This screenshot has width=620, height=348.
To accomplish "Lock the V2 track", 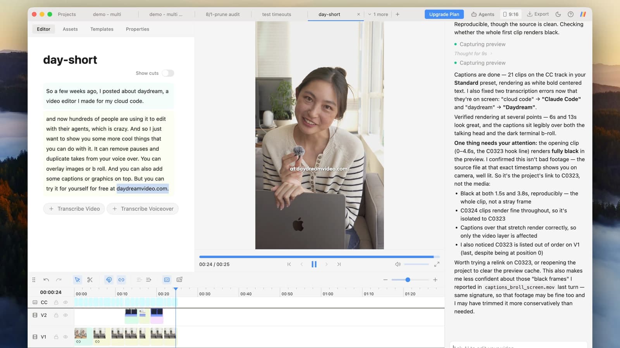I will (56, 315).
